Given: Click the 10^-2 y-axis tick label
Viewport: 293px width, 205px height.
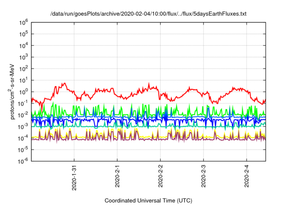Looking at the screenshot, I should (x=23, y=115).
